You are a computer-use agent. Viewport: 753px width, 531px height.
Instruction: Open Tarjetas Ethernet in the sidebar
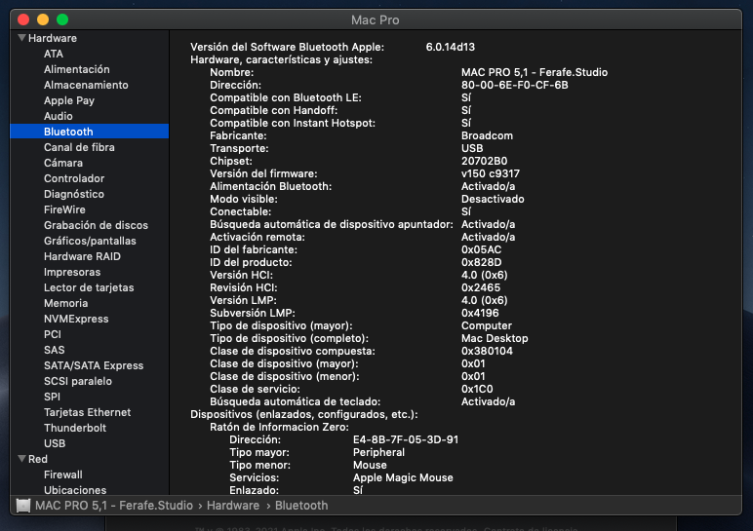tap(90, 412)
